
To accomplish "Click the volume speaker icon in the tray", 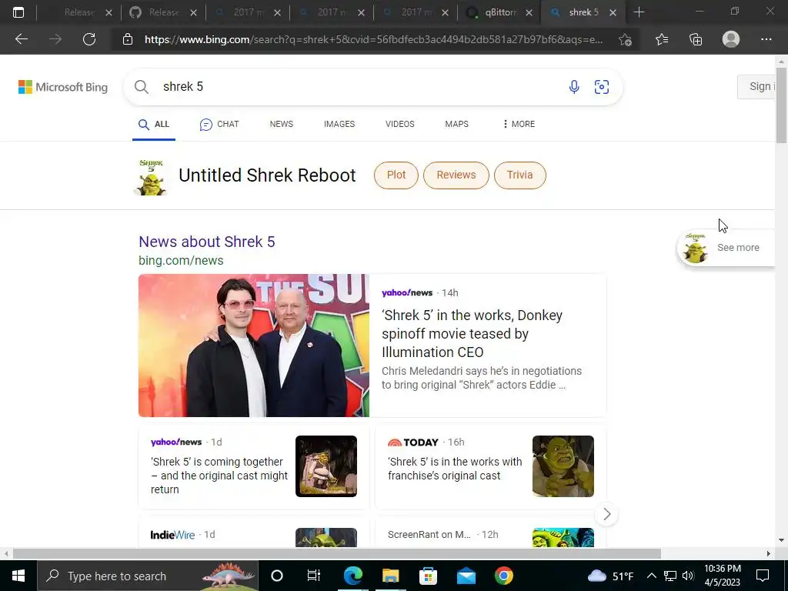I will (x=688, y=576).
